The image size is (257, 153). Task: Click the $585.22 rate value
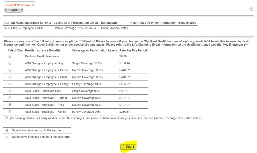[125, 84]
